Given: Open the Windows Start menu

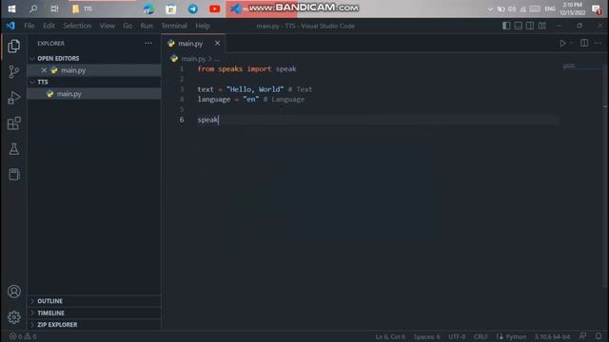Looking at the screenshot, I should click(x=11, y=9).
